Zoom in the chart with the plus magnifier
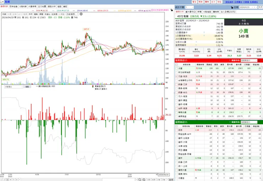 click(x=144, y=180)
